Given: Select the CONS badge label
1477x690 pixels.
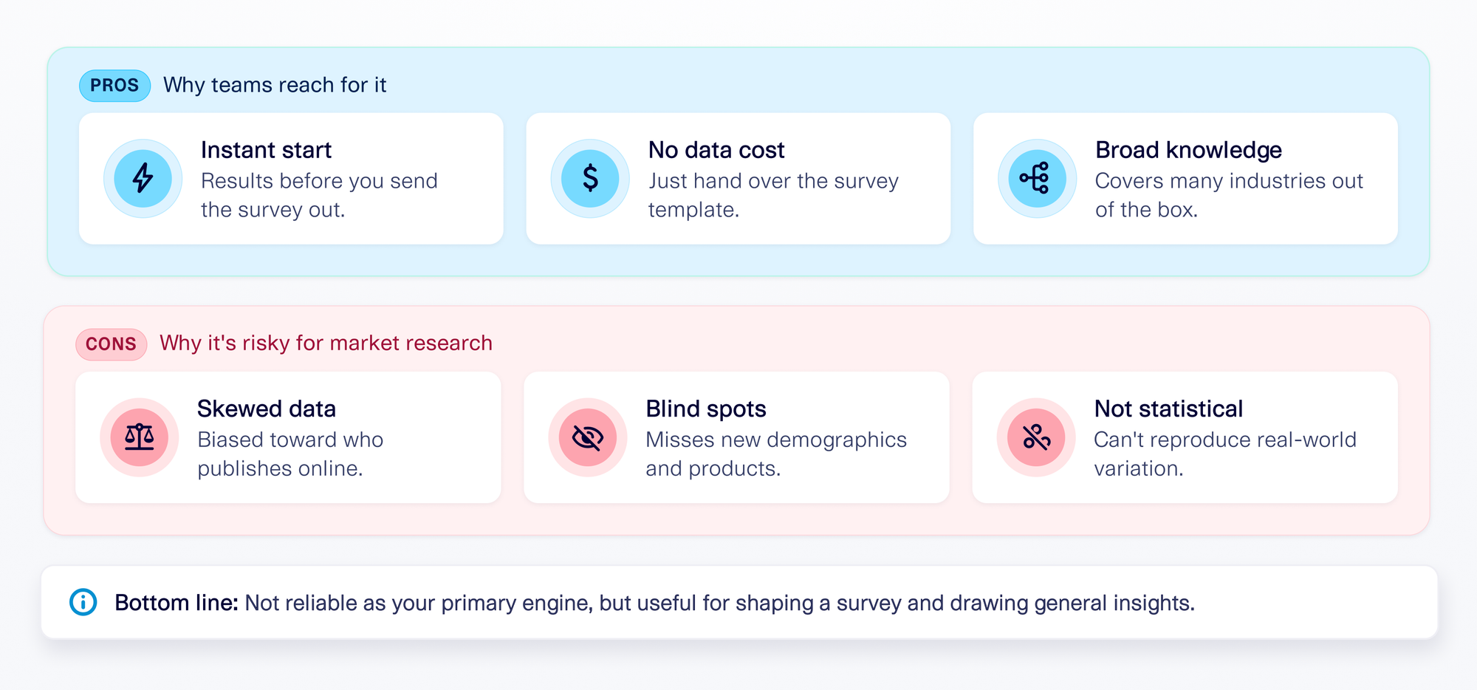Looking at the screenshot, I should pos(111,344).
